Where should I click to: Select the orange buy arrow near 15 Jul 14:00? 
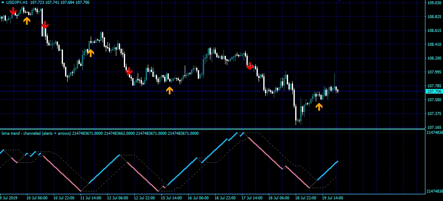[169, 90]
